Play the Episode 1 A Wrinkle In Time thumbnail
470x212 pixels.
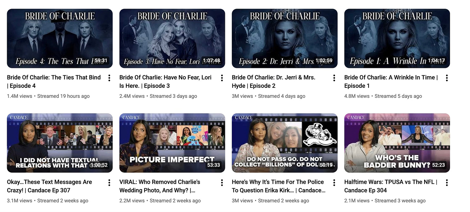(397, 38)
